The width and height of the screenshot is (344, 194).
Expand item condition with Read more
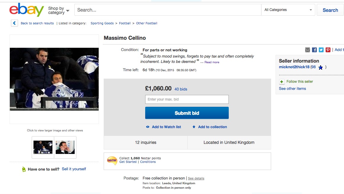212,62
